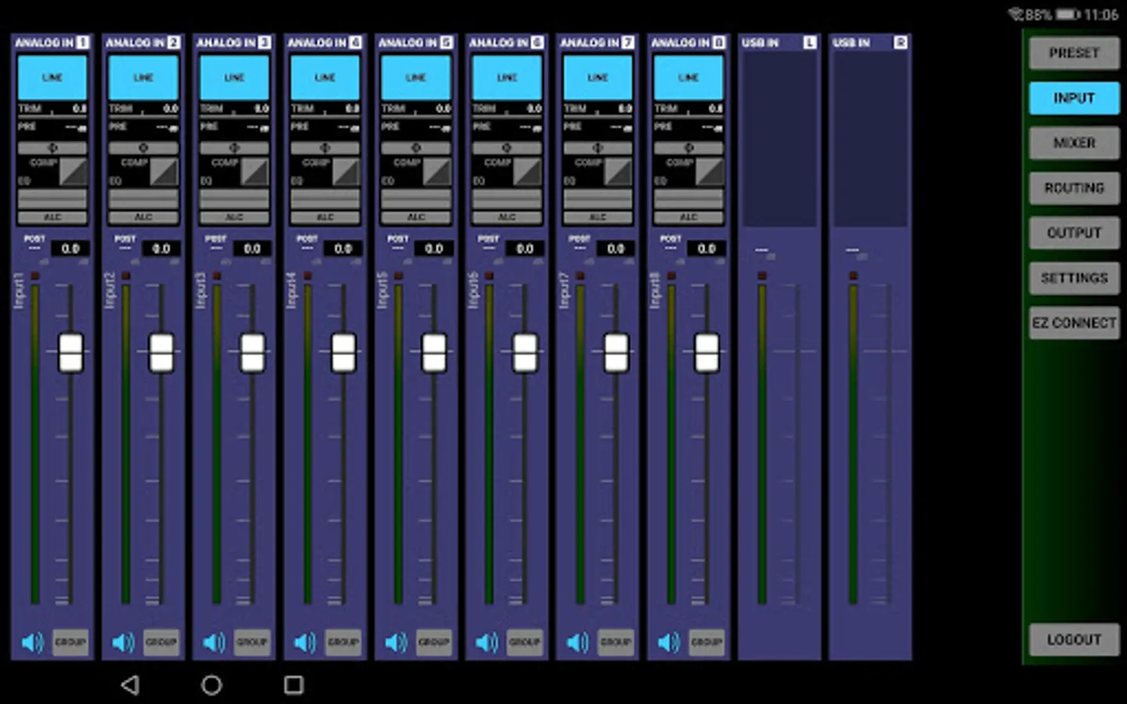Toggle ALC on Analog In 7

point(597,217)
